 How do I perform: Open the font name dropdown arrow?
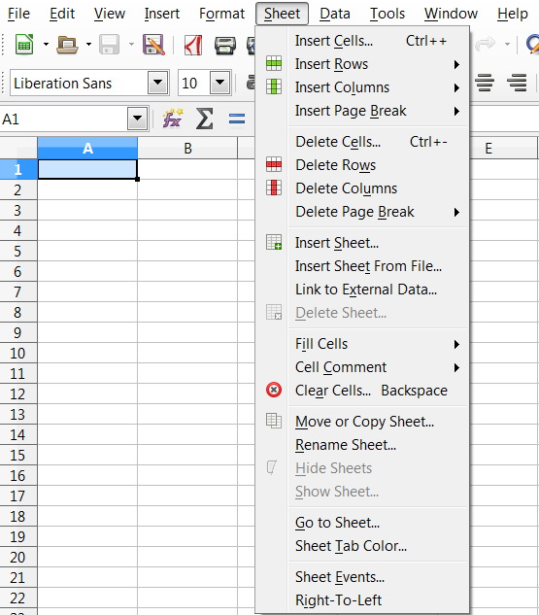158,83
